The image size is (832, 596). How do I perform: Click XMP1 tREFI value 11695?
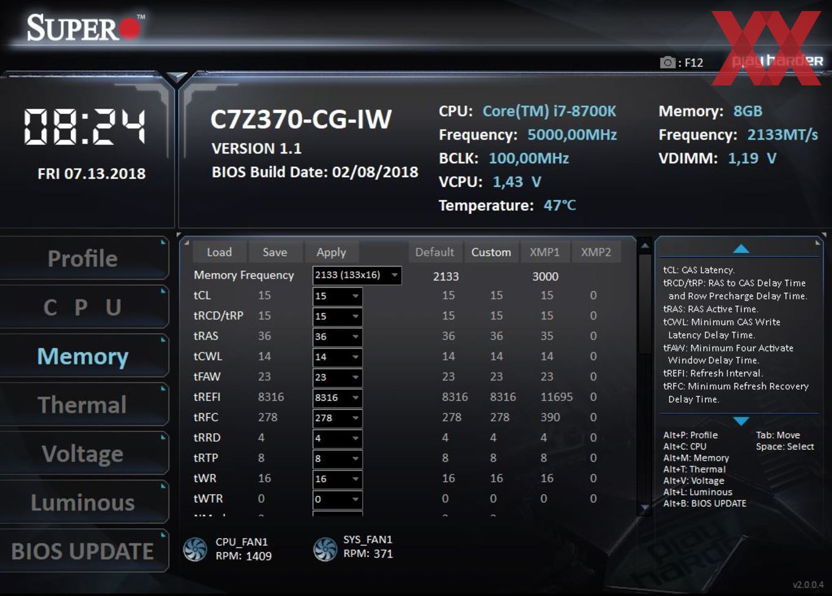click(x=557, y=397)
